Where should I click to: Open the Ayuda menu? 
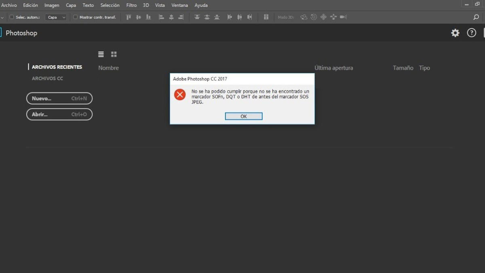201,5
